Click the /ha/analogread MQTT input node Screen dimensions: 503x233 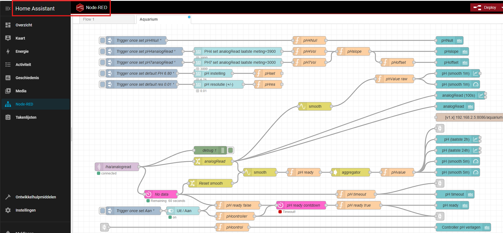(x=118, y=167)
